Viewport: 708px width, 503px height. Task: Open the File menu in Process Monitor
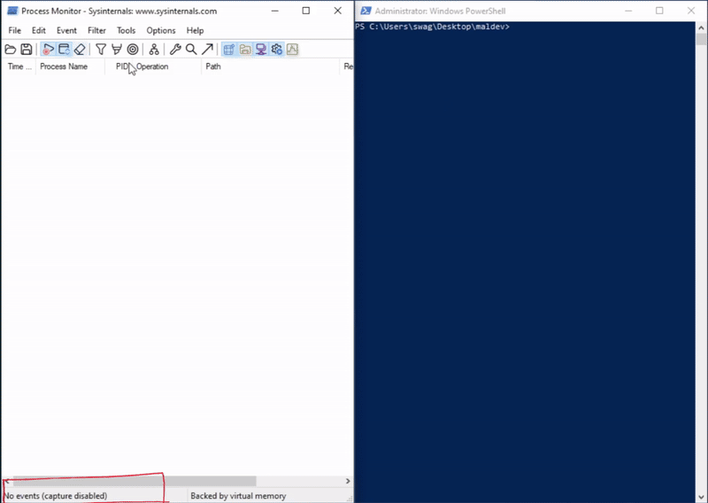(x=14, y=30)
